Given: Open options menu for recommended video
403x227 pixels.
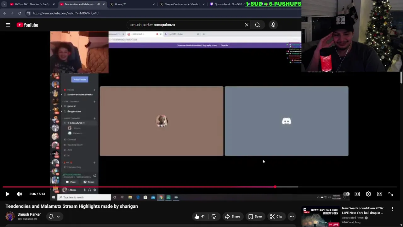Looking at the screenshot, I should [x=392, y=209].
